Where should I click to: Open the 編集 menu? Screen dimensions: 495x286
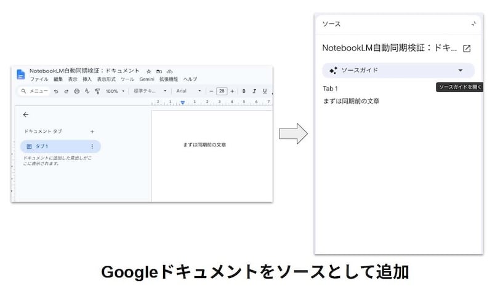58,79
